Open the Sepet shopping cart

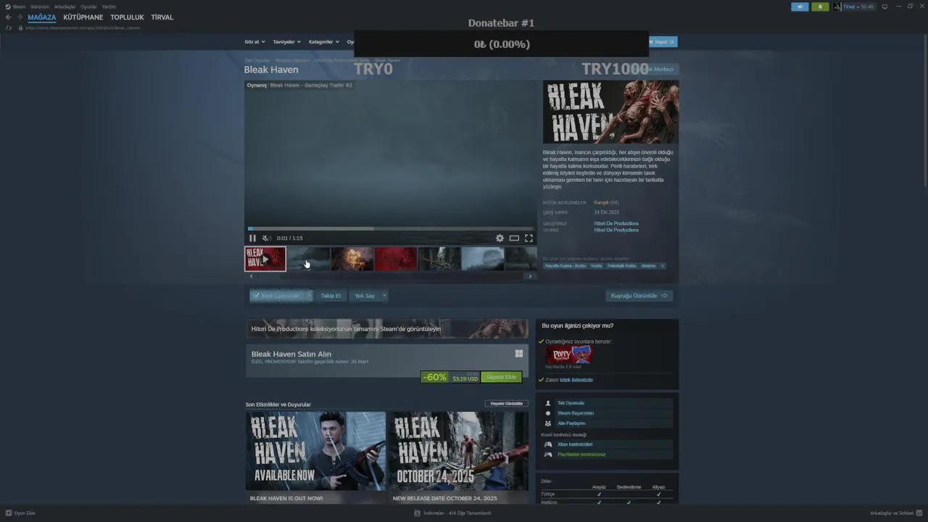663,42
